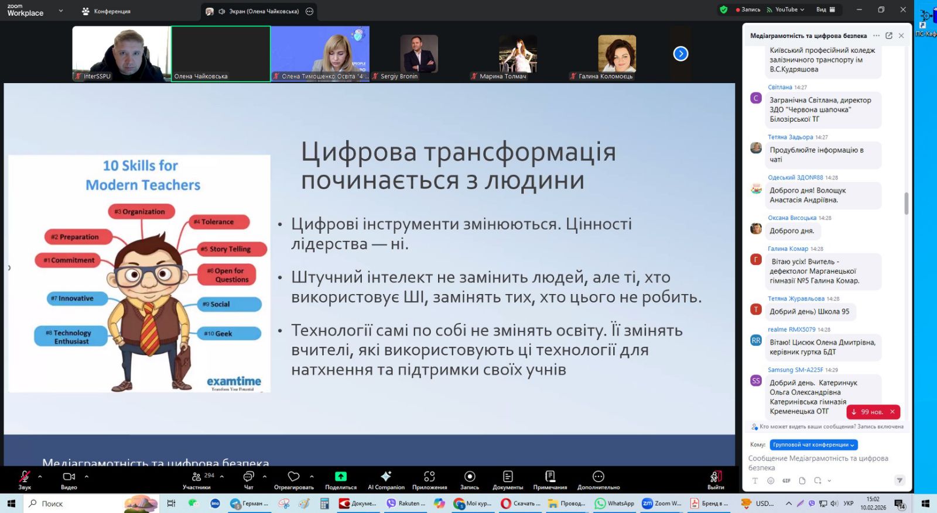Click the chat message input field
This screenshot has width=937, height=513.
[x=820, y=463]
